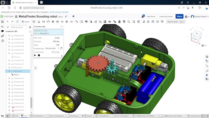
Task: Open the Learning Center button
Action: [166, 16]
